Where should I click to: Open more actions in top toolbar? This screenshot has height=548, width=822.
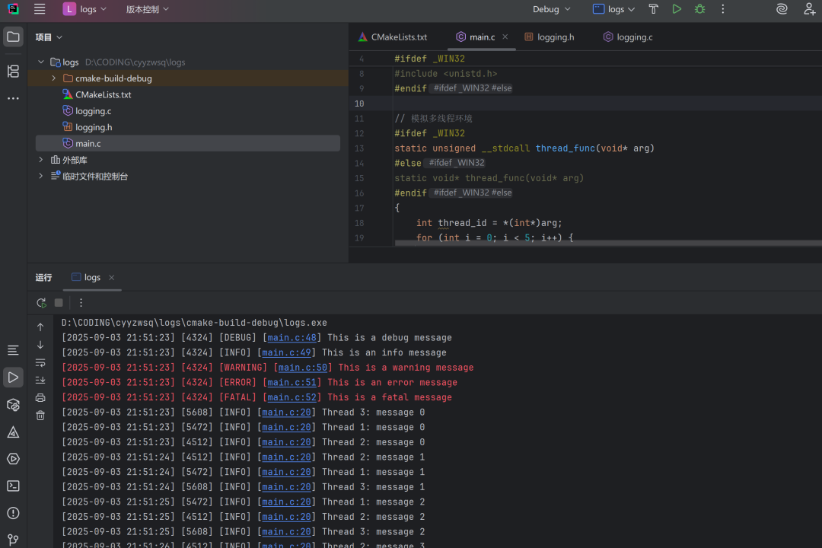(723, 9)
